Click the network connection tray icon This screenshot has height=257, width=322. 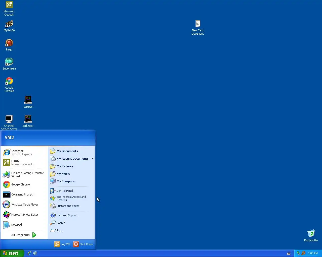(299, 253)
